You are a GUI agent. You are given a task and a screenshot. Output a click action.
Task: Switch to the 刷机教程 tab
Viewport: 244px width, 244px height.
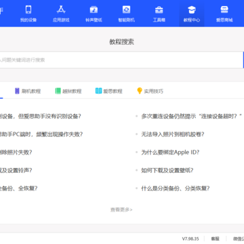point(28,91)
